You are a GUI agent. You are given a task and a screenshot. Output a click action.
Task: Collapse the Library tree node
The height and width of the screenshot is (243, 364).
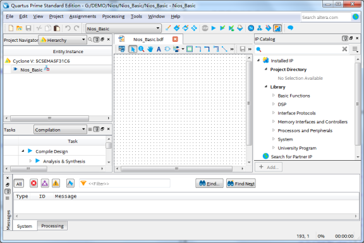266,87
